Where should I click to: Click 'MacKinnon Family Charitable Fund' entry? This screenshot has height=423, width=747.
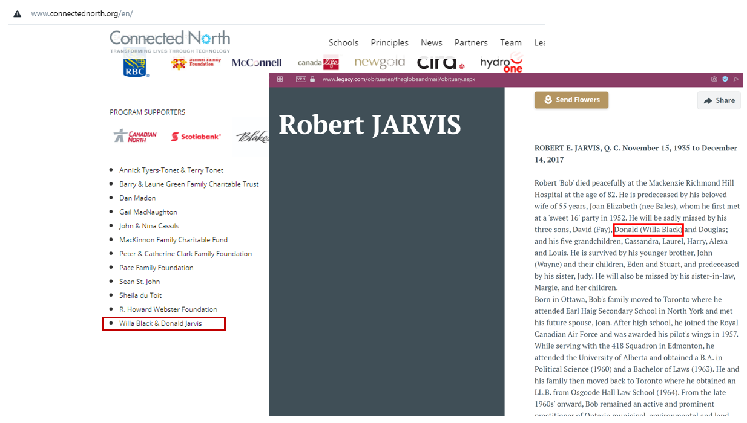pyautogui.click(x=173, y=240)
